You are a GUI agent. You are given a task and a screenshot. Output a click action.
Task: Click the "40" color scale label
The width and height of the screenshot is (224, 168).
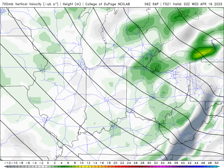(183, 163)
